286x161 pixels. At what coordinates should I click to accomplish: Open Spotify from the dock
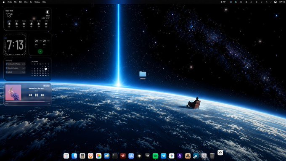pyautogui.click(x=155, y=156)
